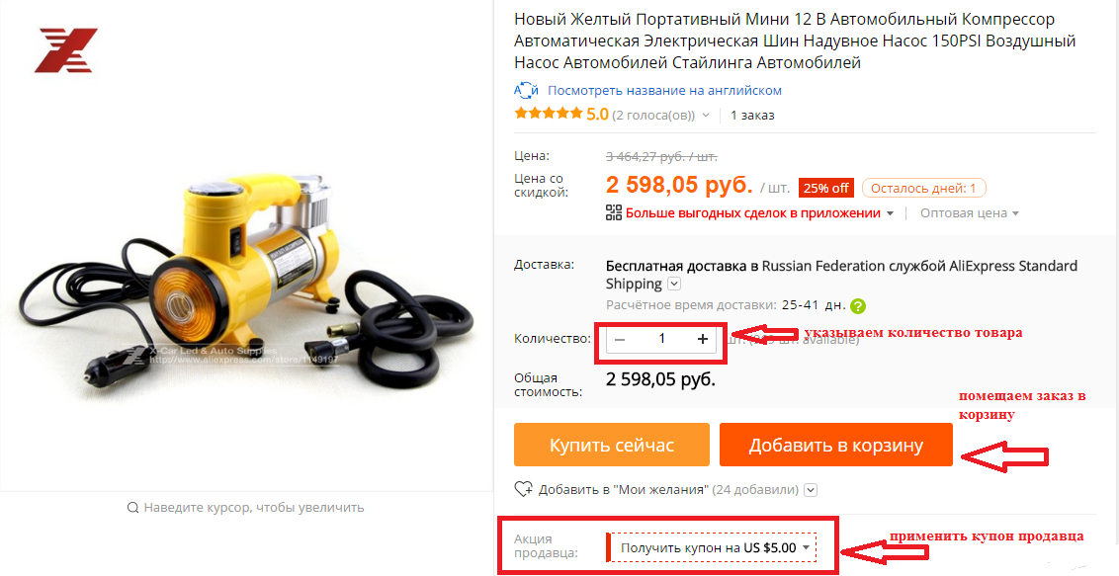Expand the rating votes dropdown arrow
1119x576 pixels.
706,116
